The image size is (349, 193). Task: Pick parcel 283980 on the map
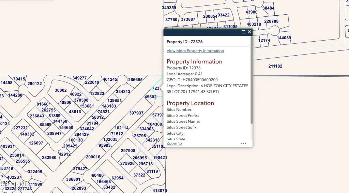(49, 158)
